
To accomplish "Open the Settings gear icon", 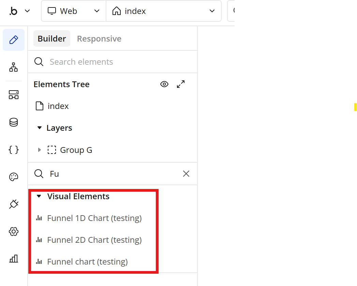I will (14, 232).
